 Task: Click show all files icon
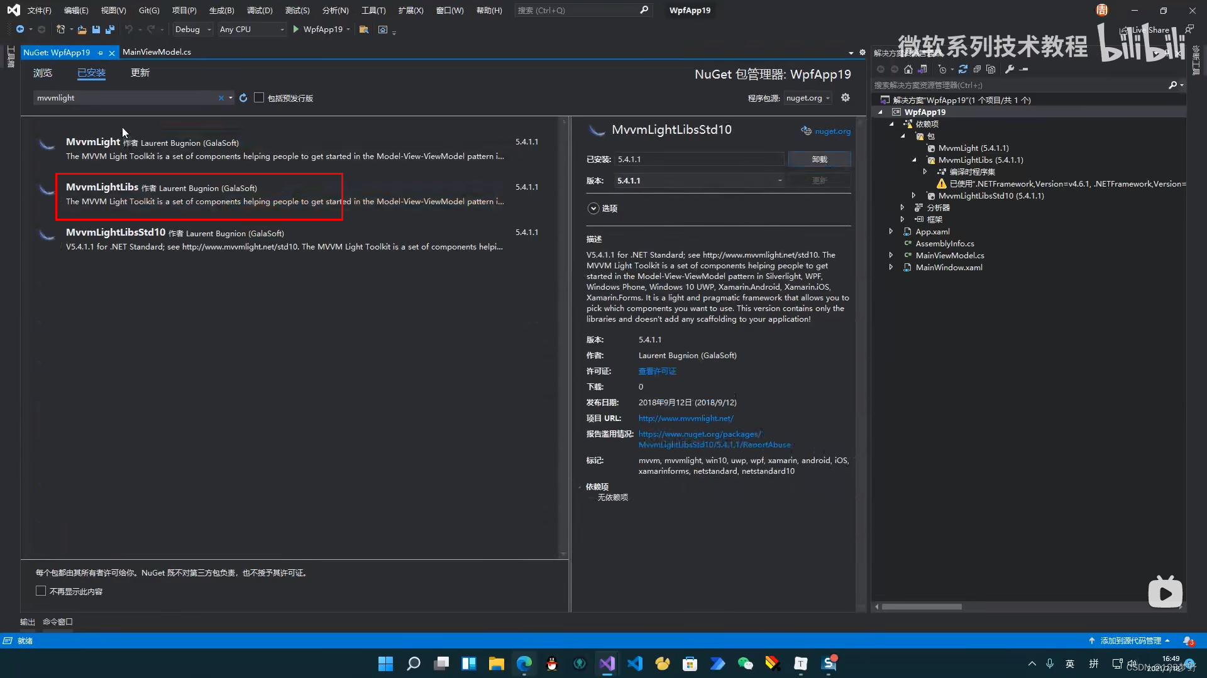click(991, 69)
